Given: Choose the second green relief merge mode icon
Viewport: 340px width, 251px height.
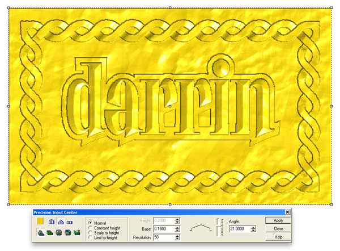Looking at the screenshot, I should tap(50, 233).
